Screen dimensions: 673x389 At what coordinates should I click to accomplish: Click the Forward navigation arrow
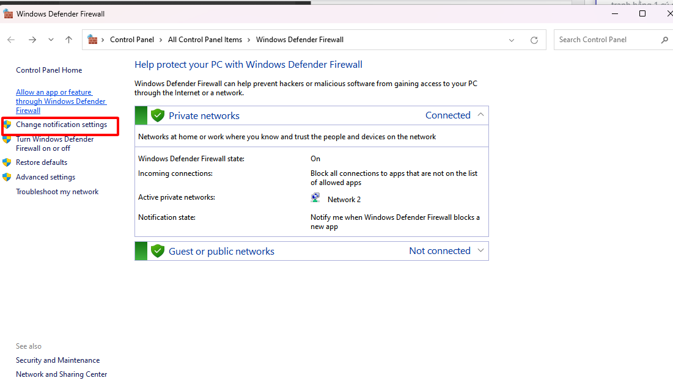32,40
